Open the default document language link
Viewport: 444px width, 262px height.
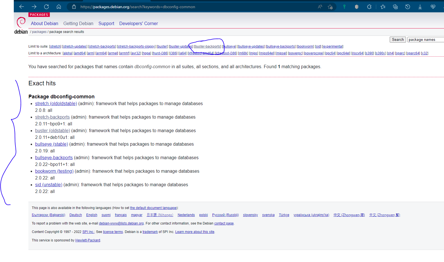point(153,208)
